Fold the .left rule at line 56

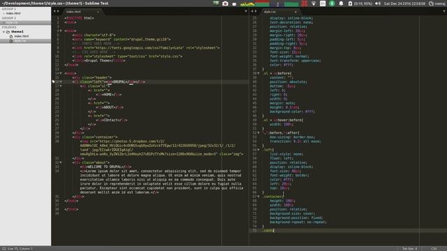pos(258,150)
